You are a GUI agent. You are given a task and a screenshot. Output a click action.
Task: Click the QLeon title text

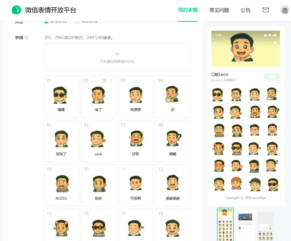220,74
